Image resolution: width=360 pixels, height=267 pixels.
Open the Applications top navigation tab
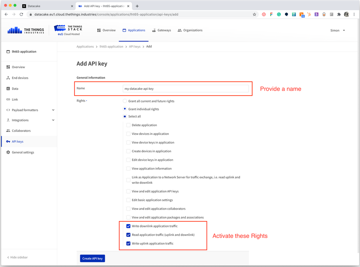pyautogui.click(x=134, y=30)
